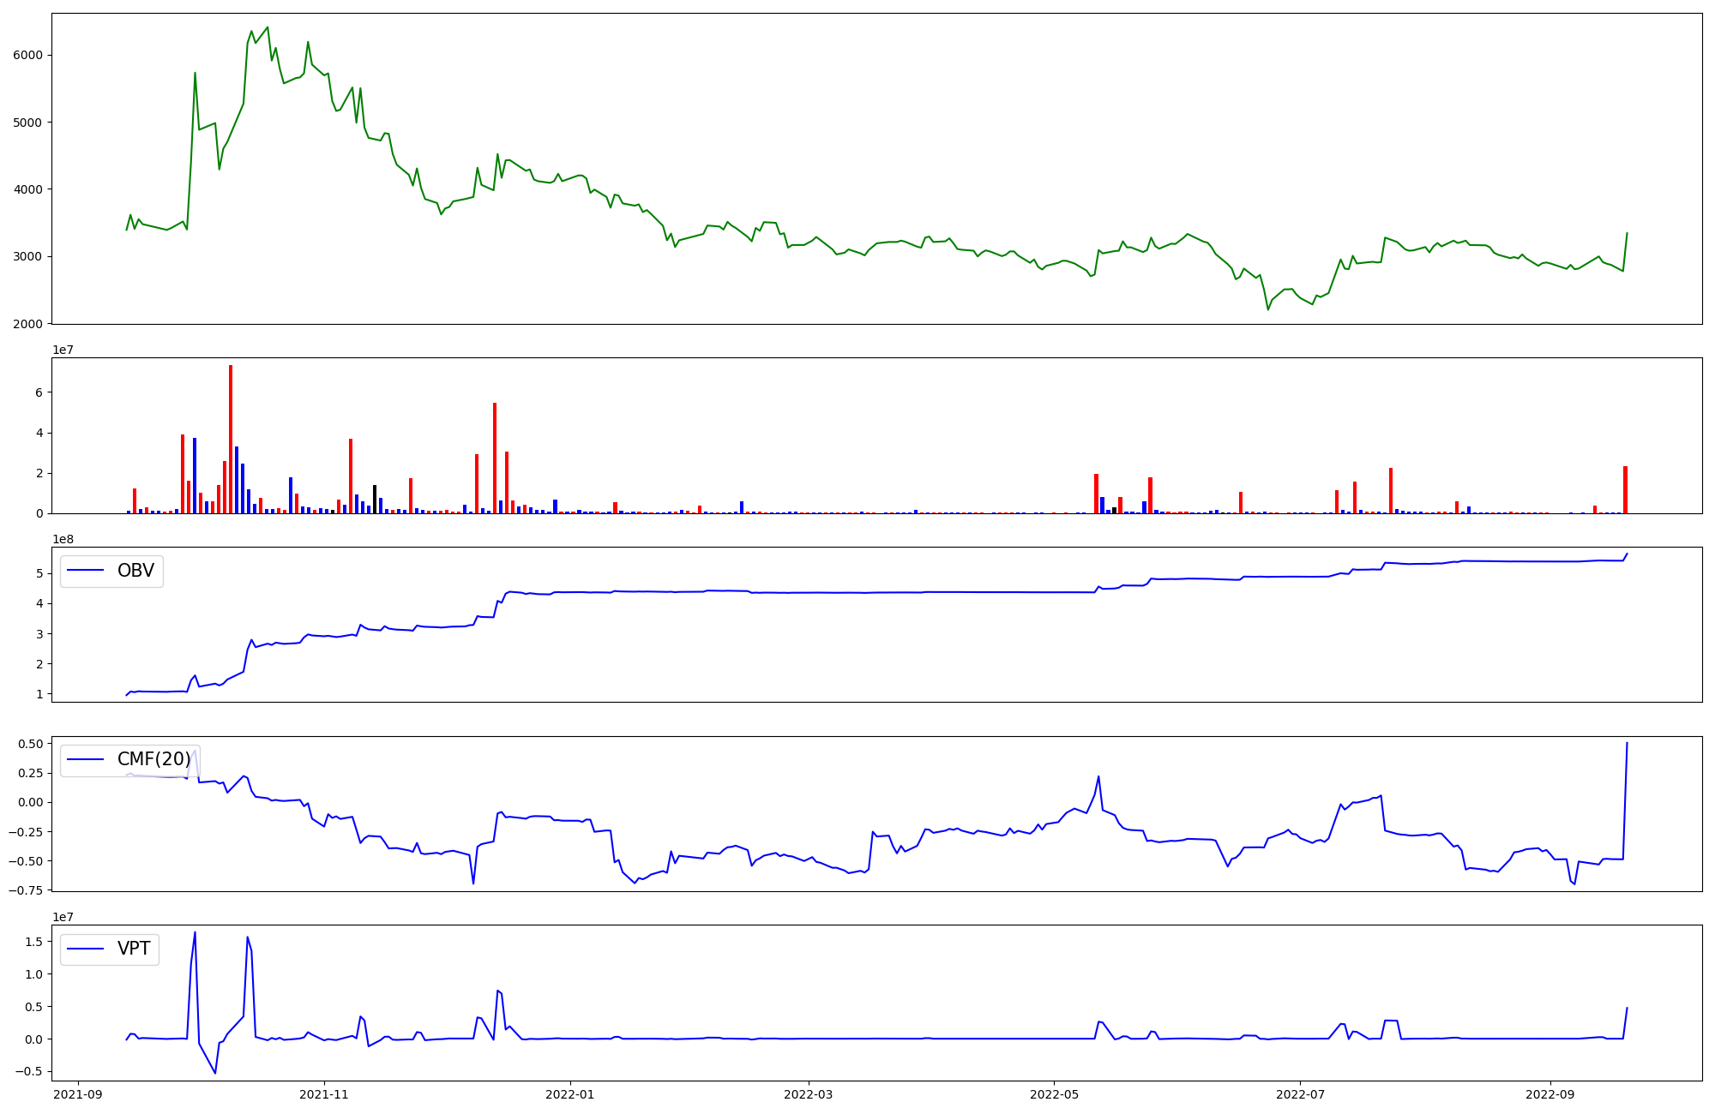
Task: Click the blue line sample in OBV legend
Action: click(85, 571)
